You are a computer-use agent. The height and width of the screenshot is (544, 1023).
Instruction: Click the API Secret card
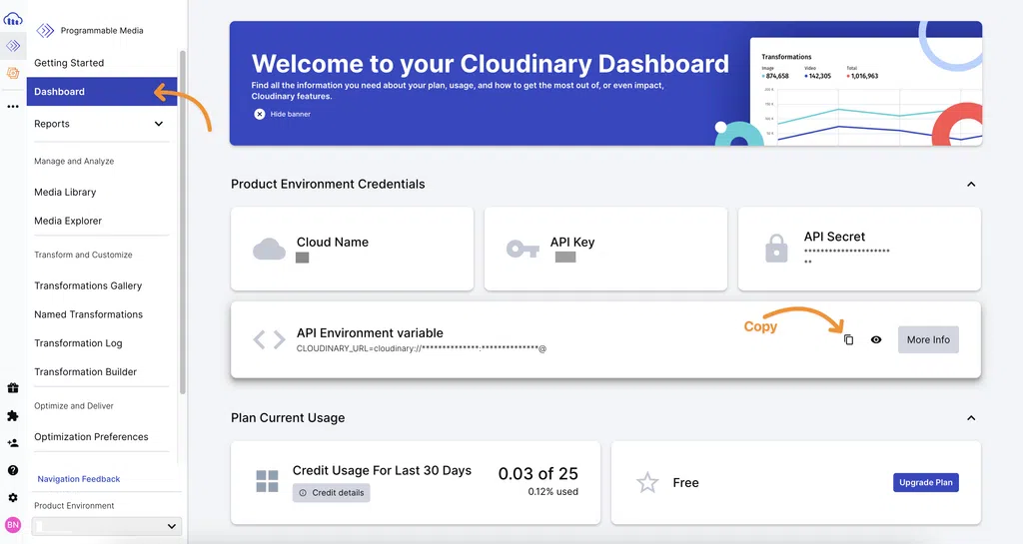[x=859, y=249]
